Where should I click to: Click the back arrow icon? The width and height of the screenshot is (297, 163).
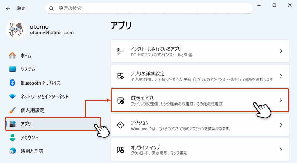coord(8,9)
